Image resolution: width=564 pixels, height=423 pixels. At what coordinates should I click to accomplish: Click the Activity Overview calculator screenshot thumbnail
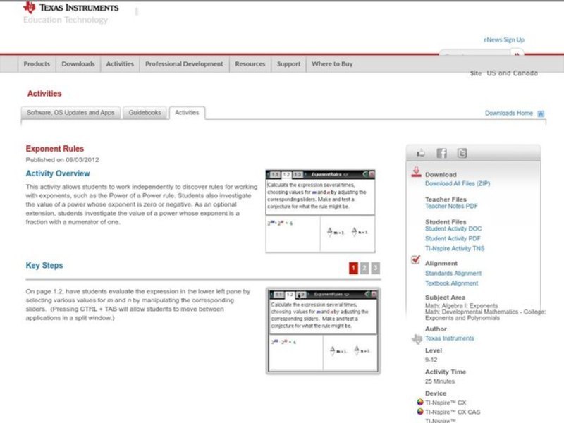(x=320, y=211)
